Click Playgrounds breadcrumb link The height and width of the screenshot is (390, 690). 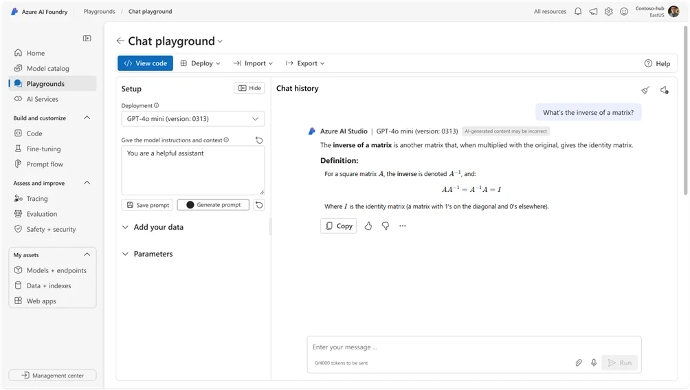[x=99, y=12]
